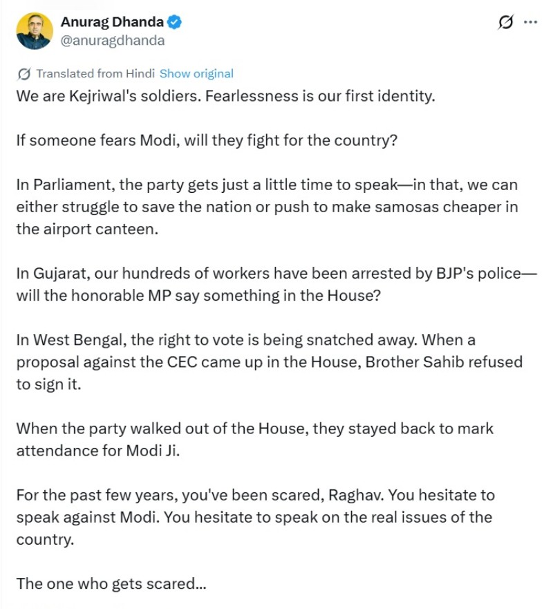
Task: Open the three-dot more options menu
Action: point(530,22)
